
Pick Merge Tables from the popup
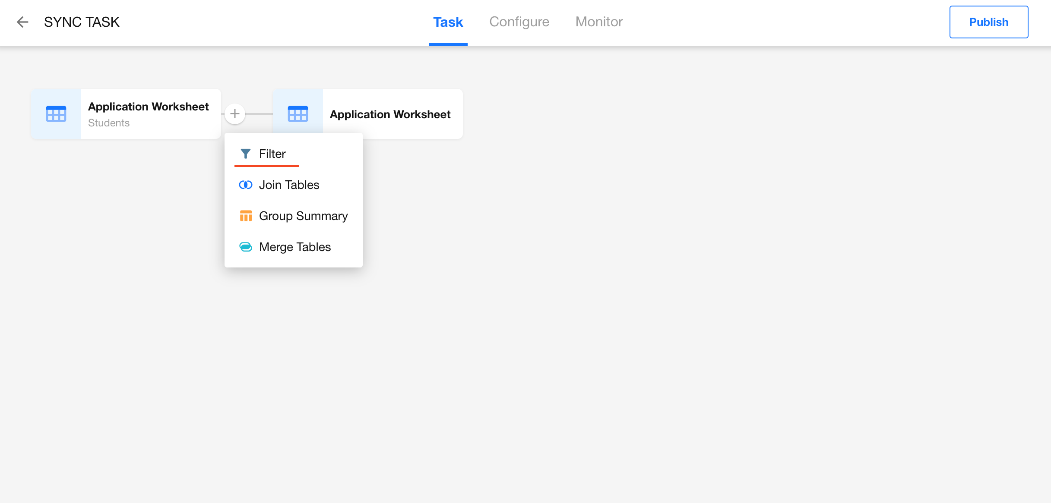[294, 247]
